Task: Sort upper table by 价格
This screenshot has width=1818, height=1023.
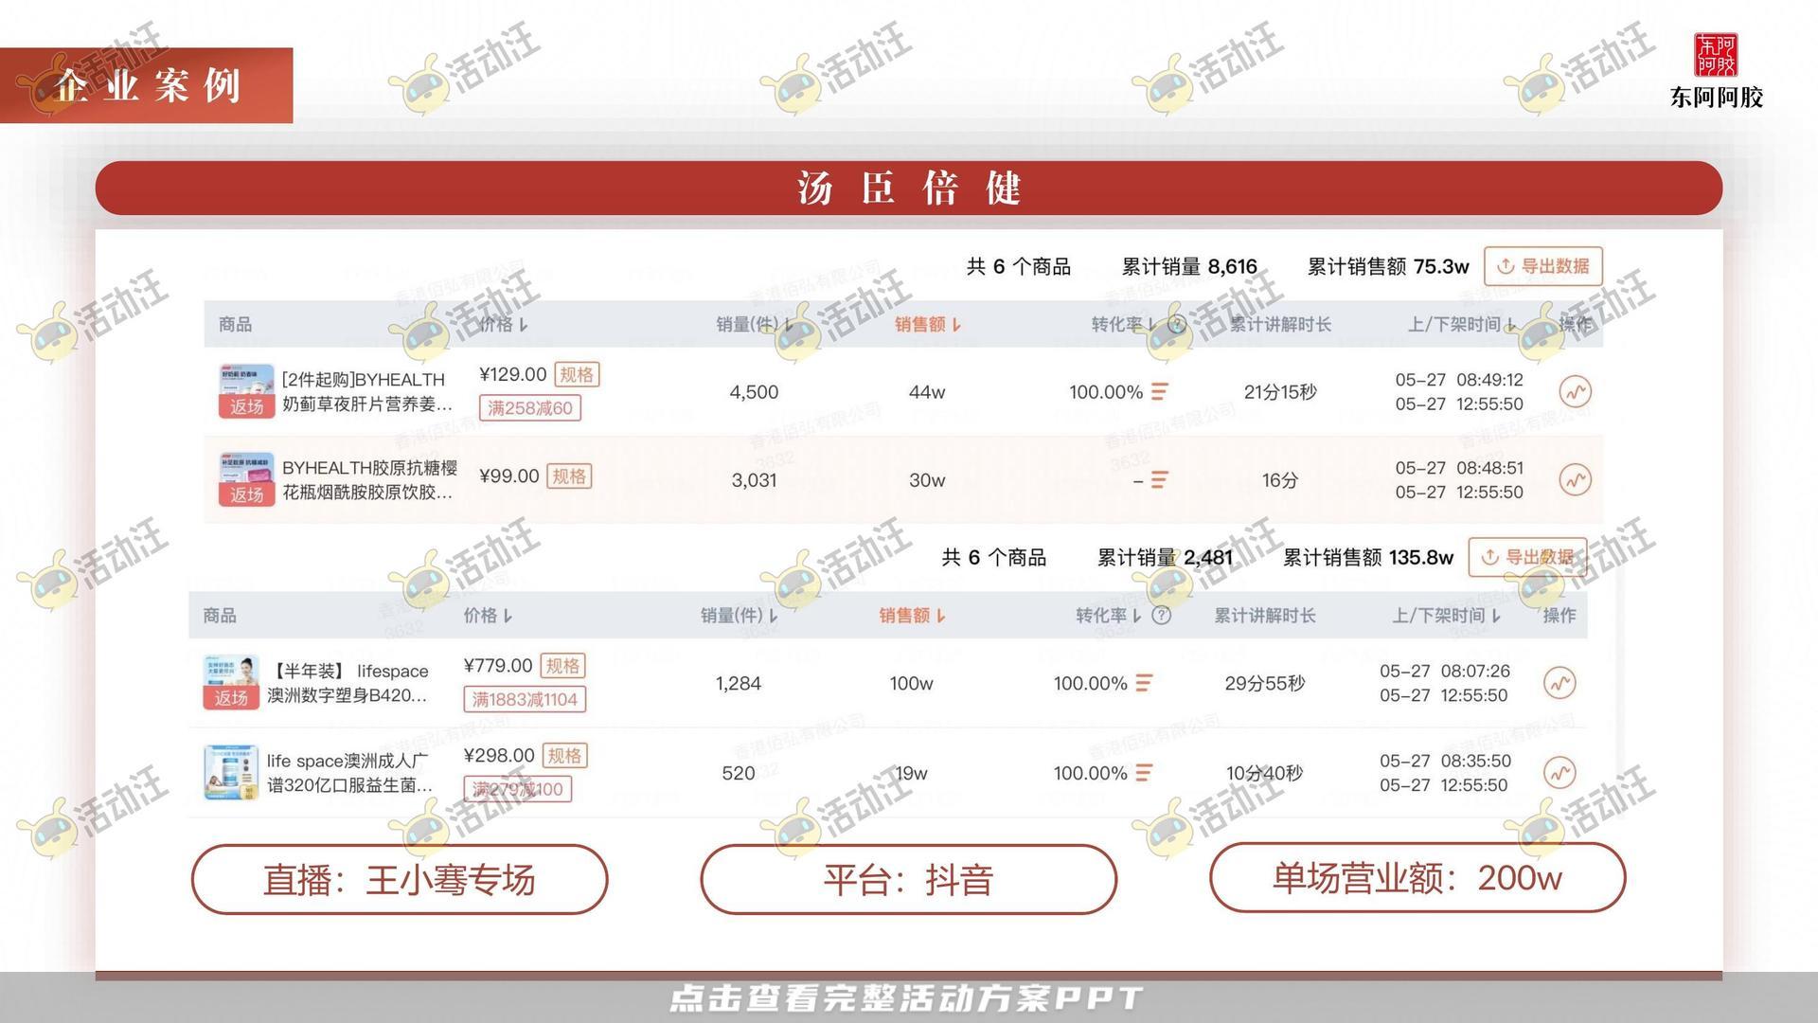Action: 503,325
